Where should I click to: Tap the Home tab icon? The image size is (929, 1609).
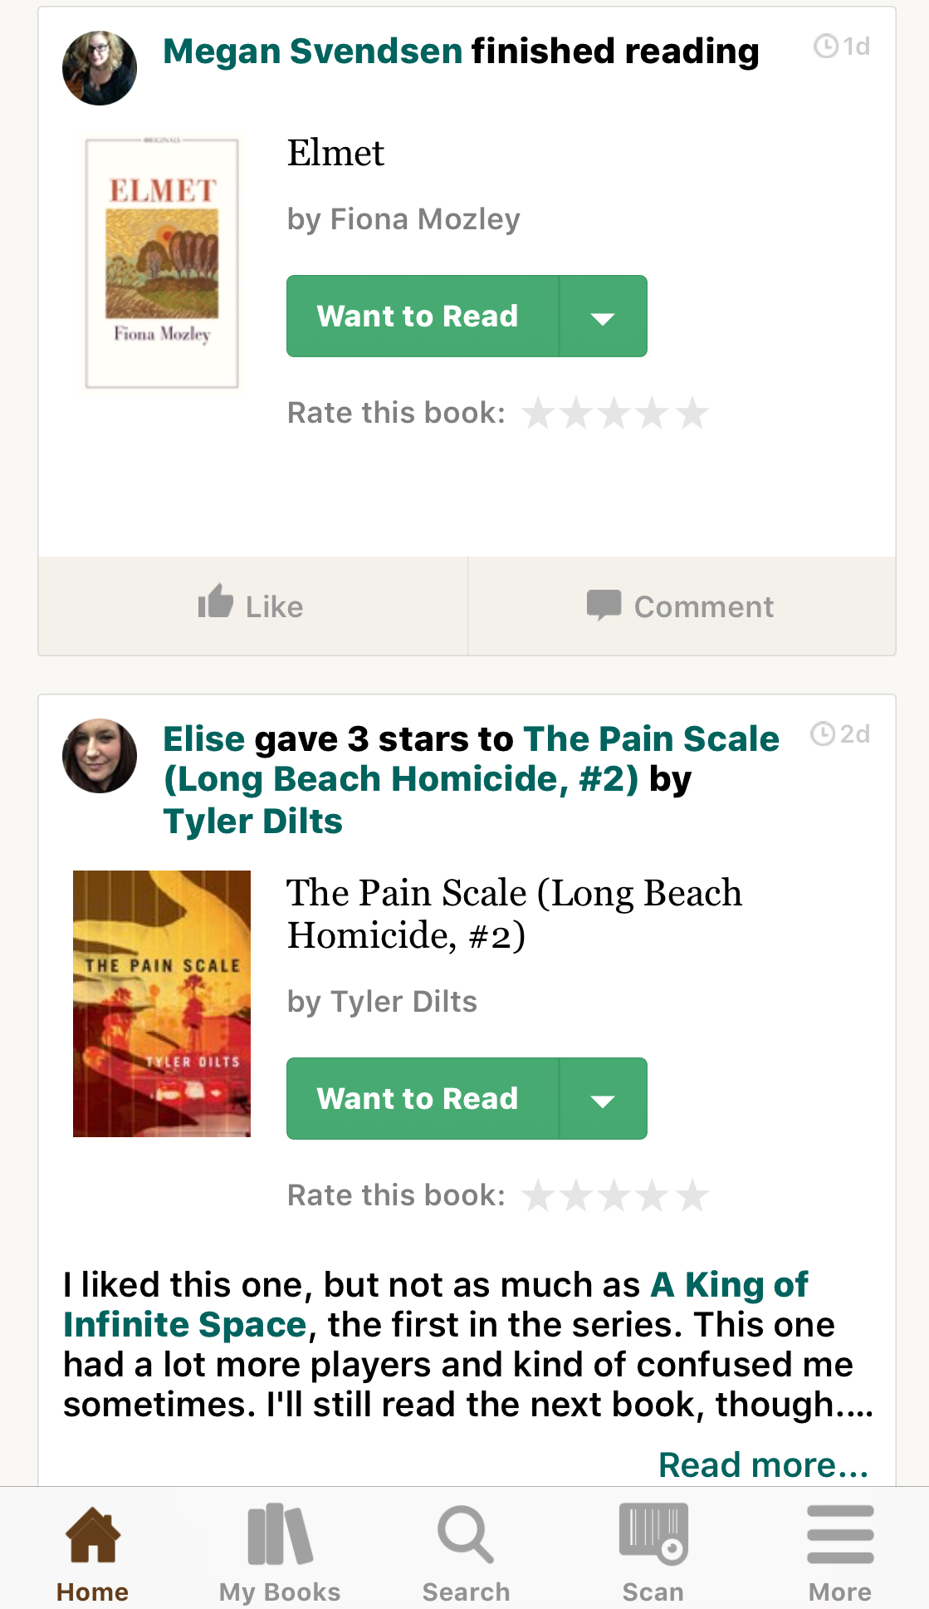(93, 1537)
